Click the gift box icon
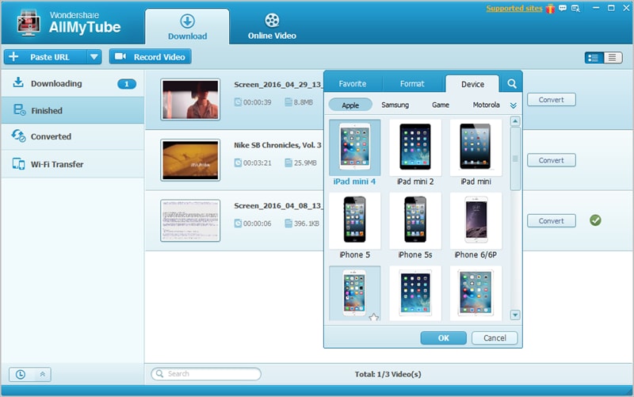 (x=550, y=9)
